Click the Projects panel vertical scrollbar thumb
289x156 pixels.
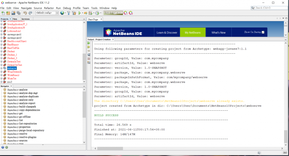coord(84,67)
